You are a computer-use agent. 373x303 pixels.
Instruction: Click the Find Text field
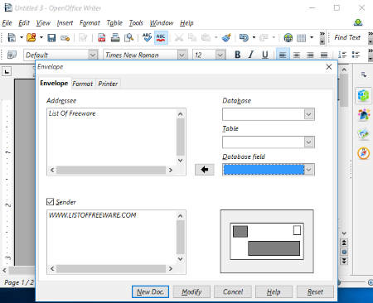347,37
